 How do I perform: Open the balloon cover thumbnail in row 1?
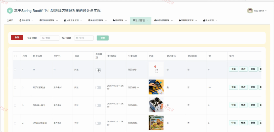[156, 69]
